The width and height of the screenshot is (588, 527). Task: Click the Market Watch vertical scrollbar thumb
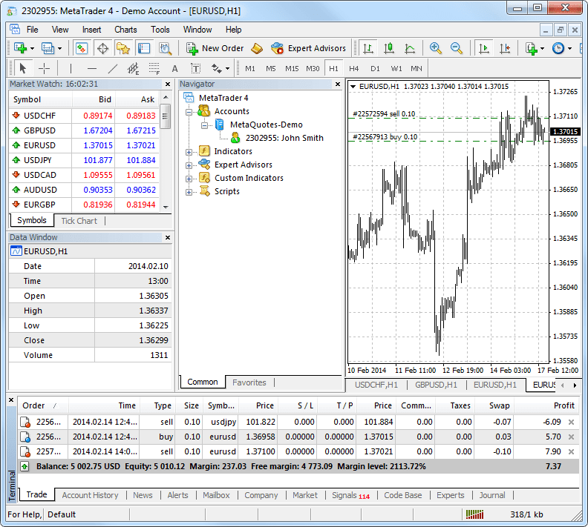pos(165,116)
